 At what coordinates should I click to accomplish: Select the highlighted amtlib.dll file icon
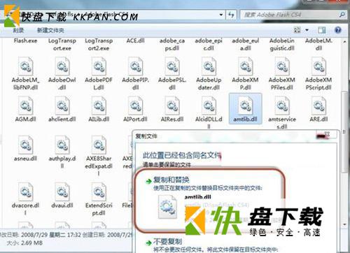246,106
